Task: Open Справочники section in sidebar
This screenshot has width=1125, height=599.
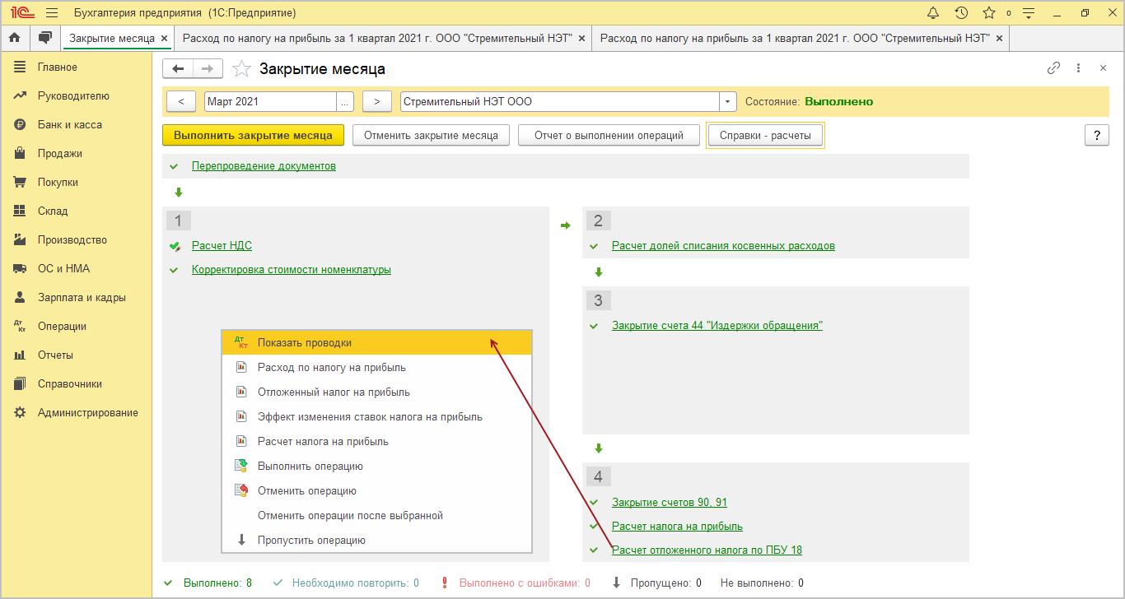Action: (70, 383)
